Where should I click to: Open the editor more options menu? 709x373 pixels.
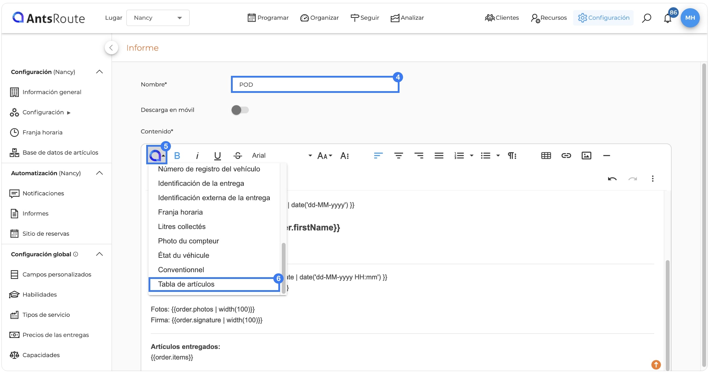pyautogui.click(x=653, y=179)
